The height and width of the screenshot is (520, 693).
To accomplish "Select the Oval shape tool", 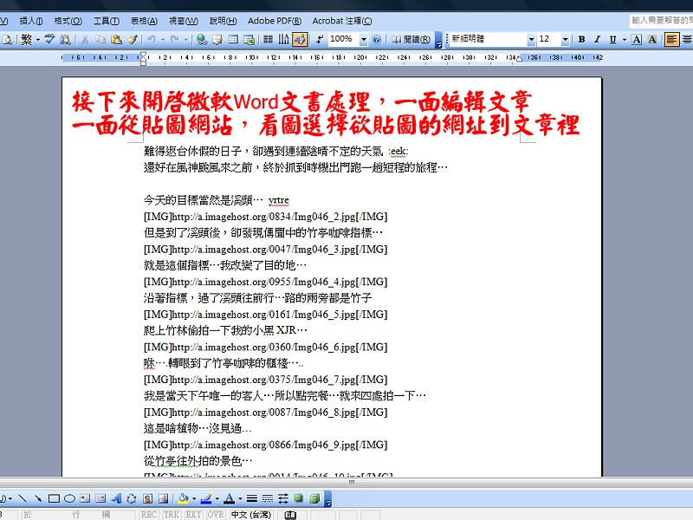I will point(69,499).
